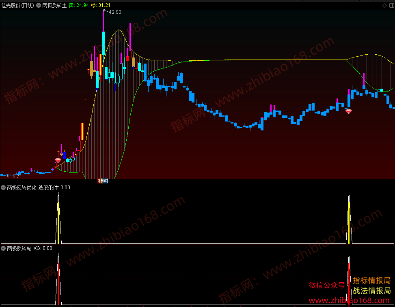Toggle the side panel icon at the top-right corner

click(x=392, y=5)
